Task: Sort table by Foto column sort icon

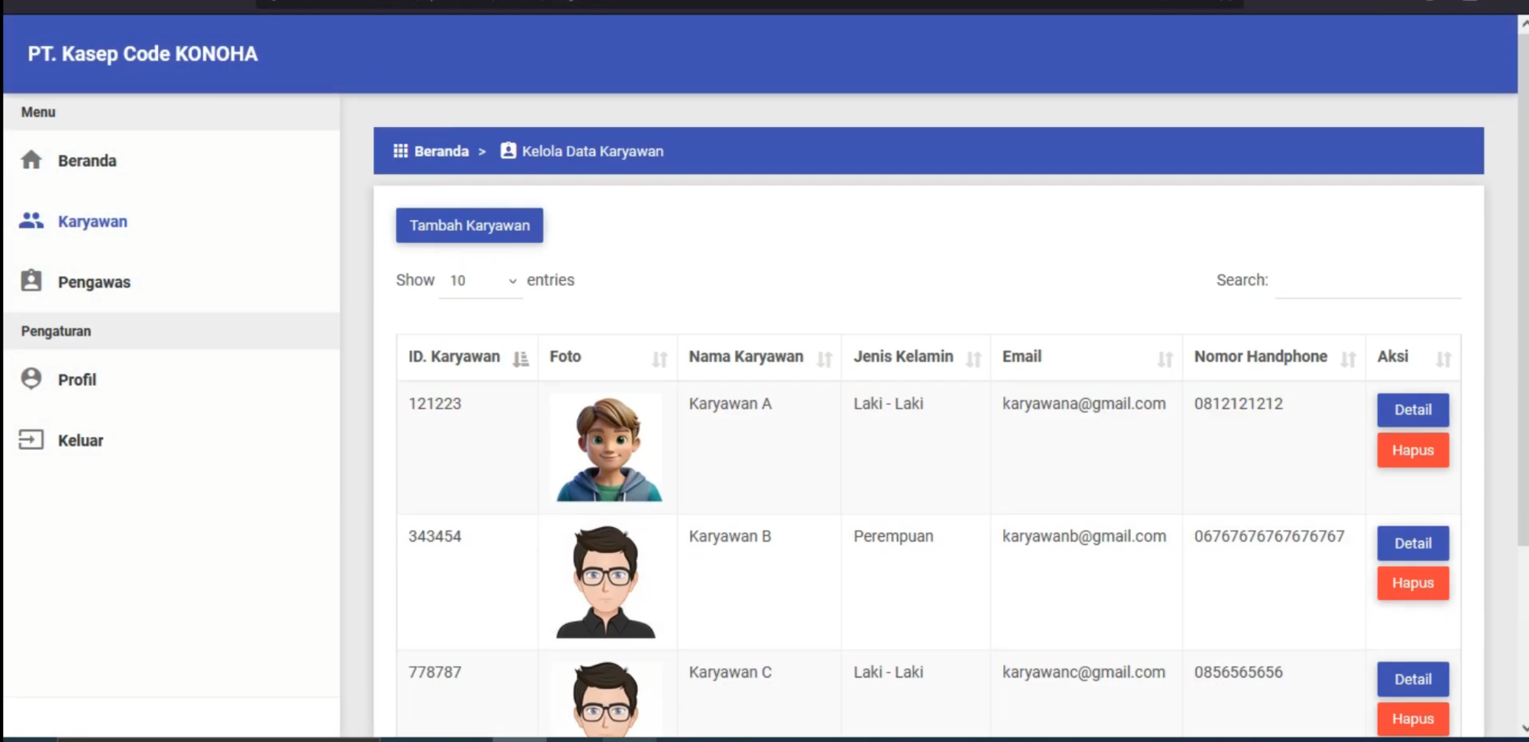Action: point(659,359)
